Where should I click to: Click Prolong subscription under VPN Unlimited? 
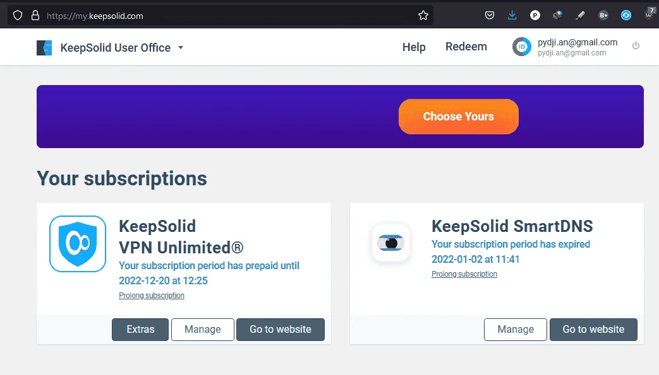(151, 296)
